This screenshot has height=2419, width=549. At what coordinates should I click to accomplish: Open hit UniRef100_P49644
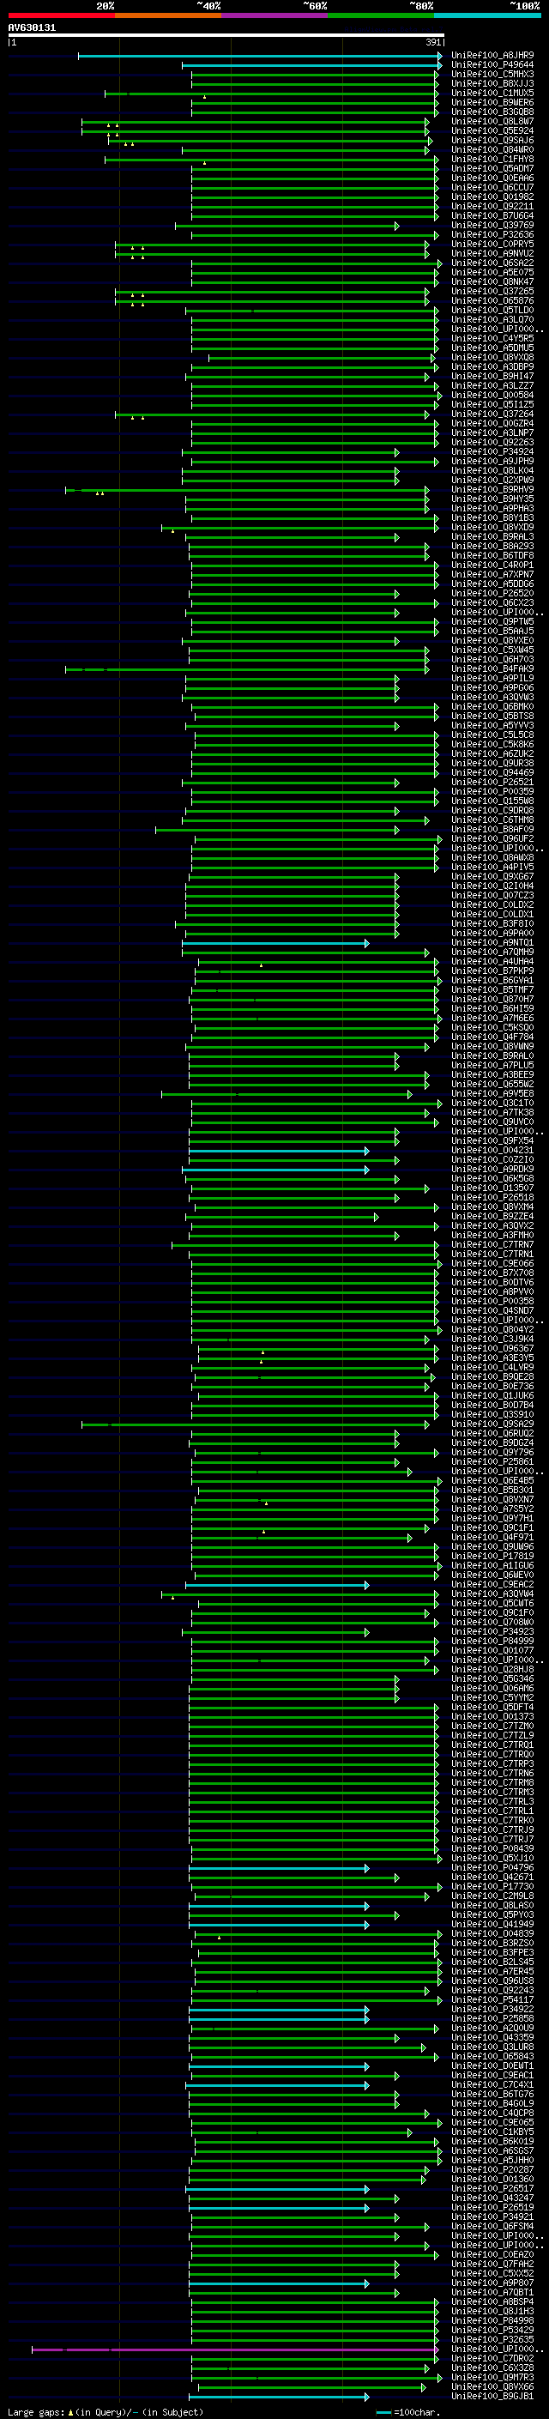coord(492,65)
